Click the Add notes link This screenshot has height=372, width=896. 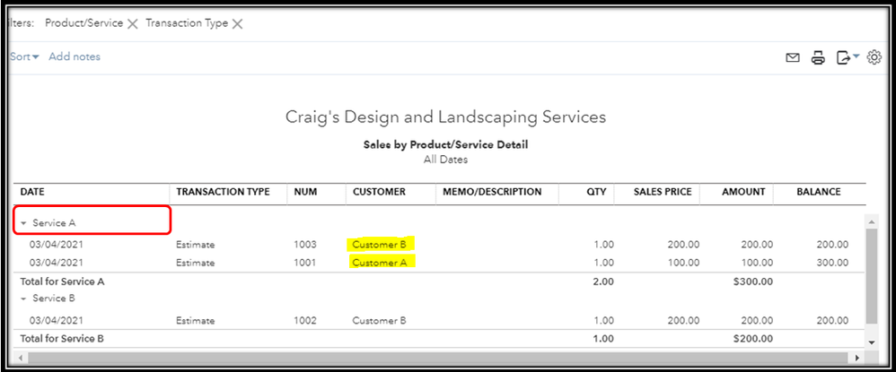click(x=75, y=56)
